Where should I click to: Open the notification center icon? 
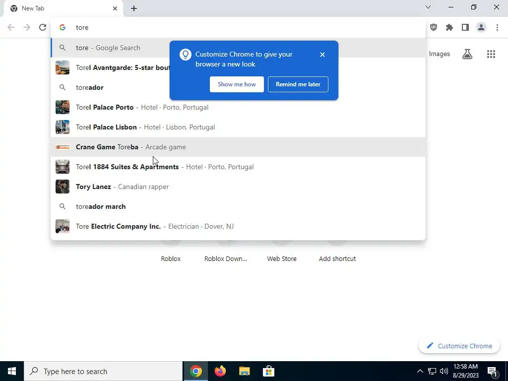click(x=492, y=371)
